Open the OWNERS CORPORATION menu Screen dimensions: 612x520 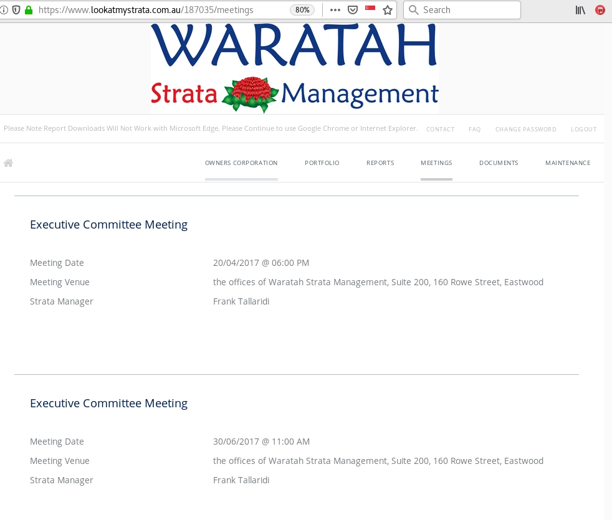pos(241,163)
